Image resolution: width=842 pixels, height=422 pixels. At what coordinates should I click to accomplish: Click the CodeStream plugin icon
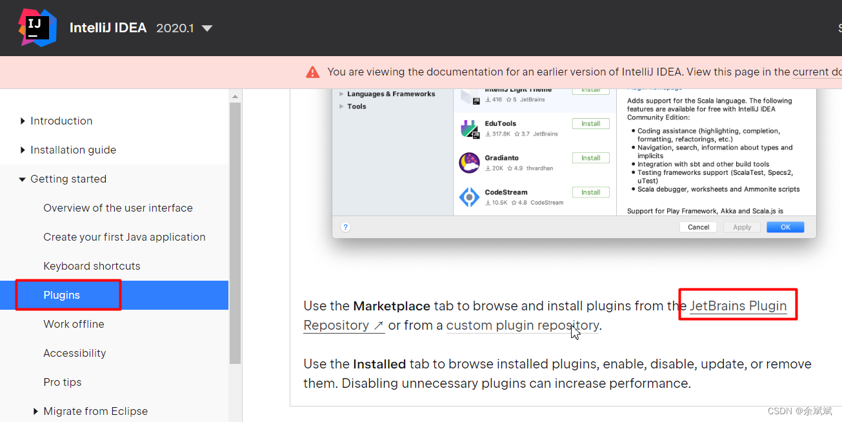469,197
